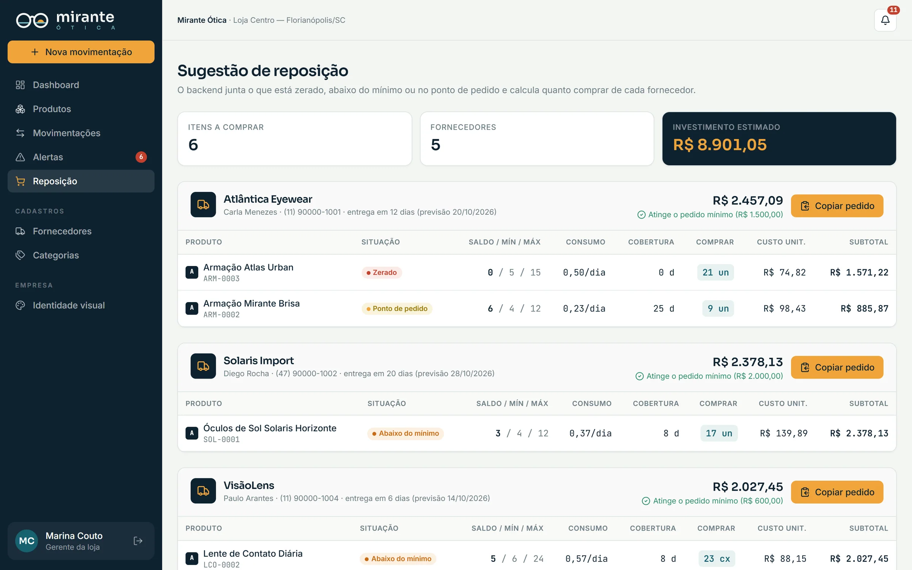
Task: Open the Movimentações page
Action: pos(81,133)
